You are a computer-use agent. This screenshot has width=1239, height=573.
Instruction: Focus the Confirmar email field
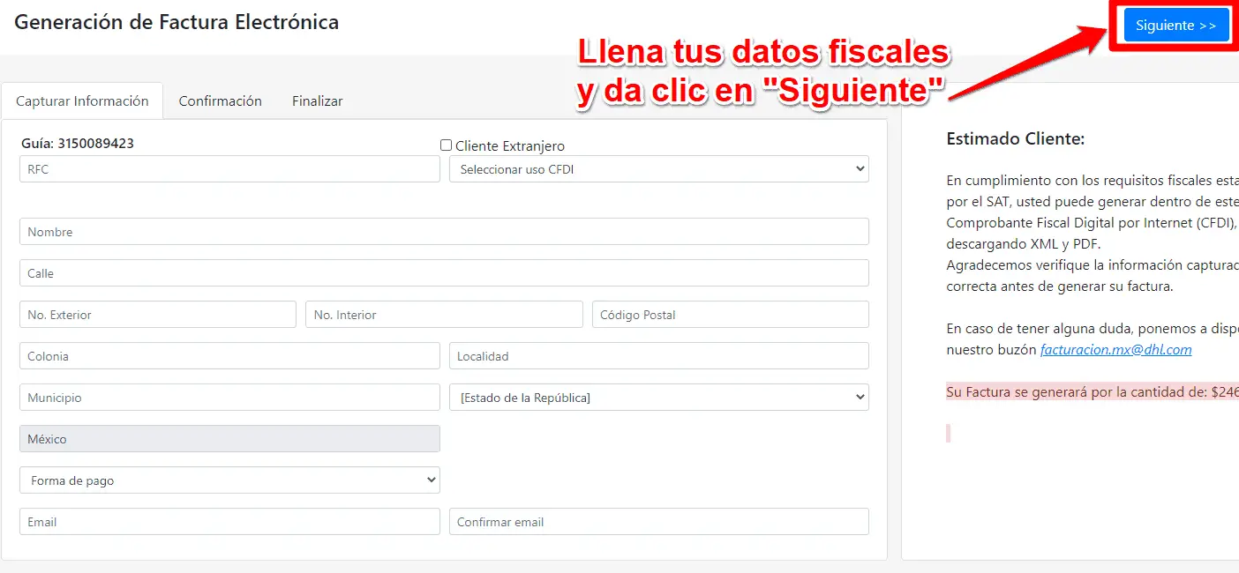tap(659, 522)
